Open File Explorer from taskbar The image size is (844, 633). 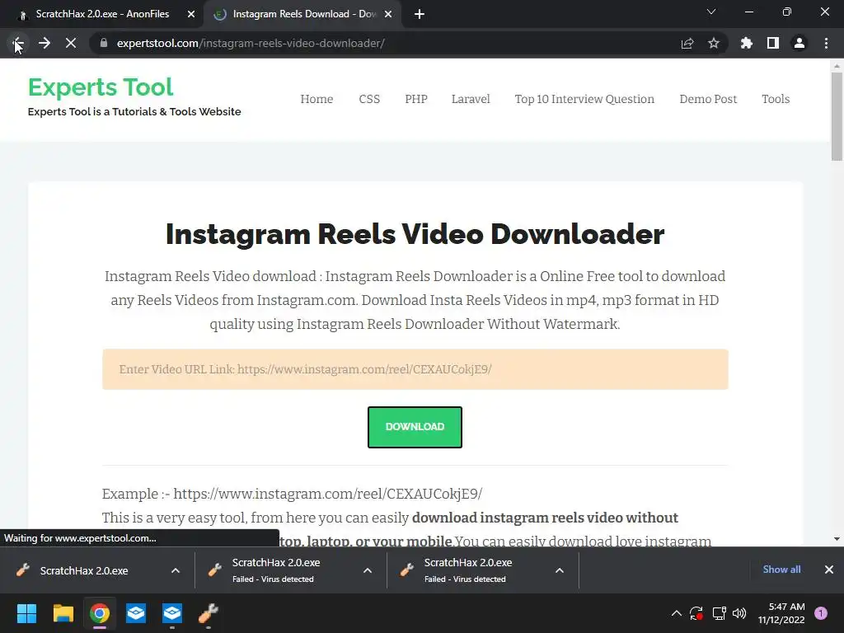[x=63, y=613]
